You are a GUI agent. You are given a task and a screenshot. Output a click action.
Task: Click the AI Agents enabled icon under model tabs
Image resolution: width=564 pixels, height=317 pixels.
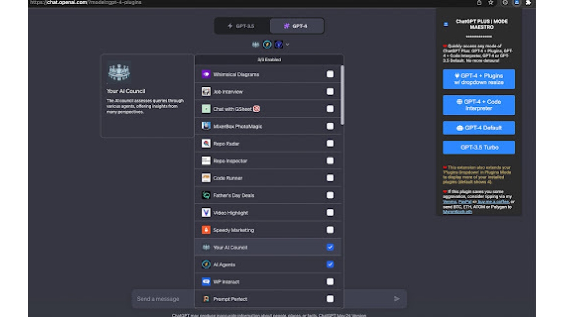click(x=267, y=44)
